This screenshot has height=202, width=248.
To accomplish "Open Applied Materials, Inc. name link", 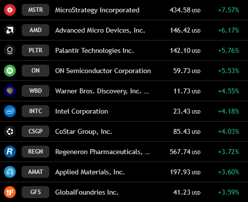I will (90, 172).
